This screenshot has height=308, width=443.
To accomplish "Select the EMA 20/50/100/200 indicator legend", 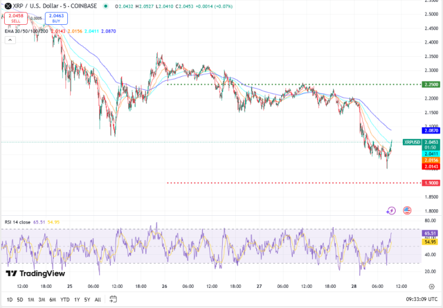I will (25, 30).
